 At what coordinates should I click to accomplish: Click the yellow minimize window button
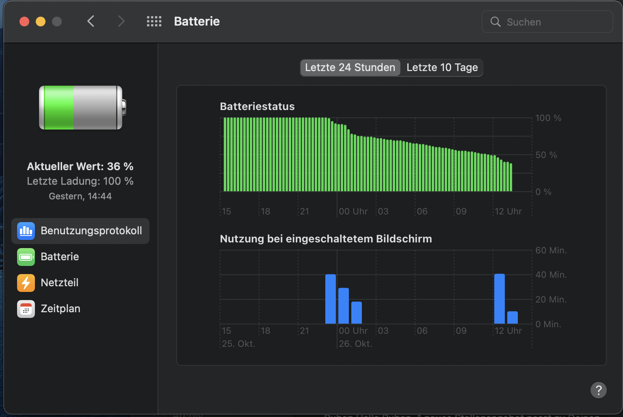(x=41, y=22)
